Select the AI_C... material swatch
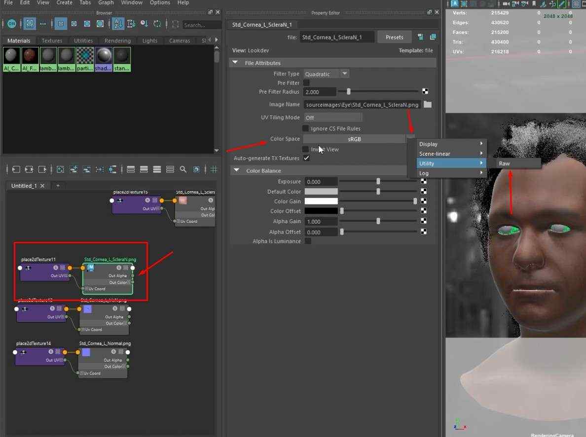The width and height of the screenshot is (586, 437). [11, 59]
